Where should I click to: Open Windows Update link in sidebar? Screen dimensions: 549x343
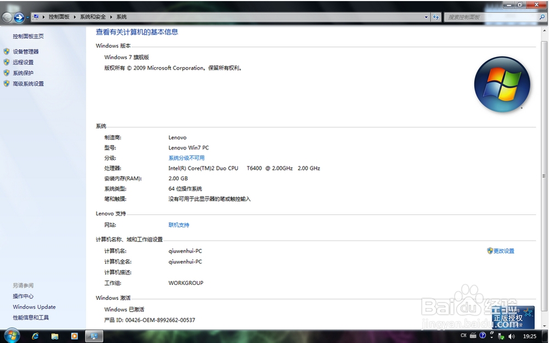click(34, 307)
